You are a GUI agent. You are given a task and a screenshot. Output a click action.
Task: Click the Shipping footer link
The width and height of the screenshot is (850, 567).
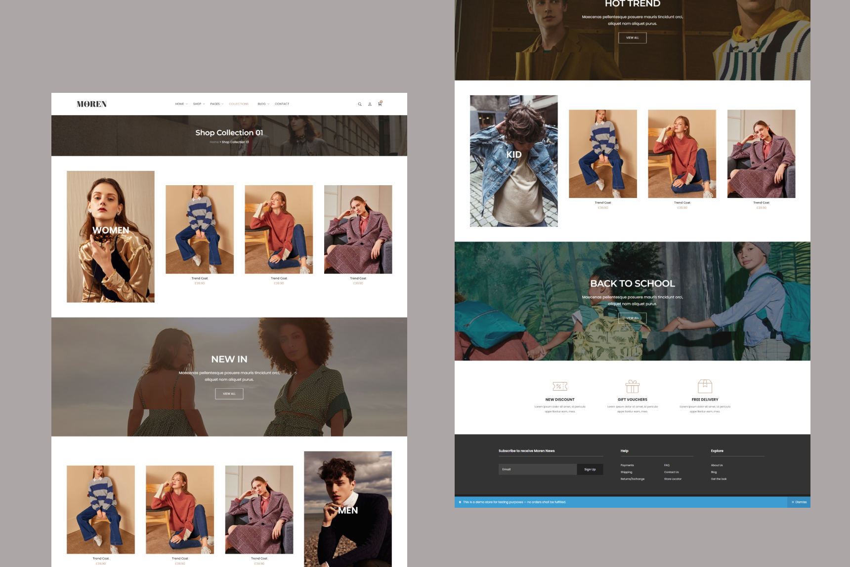627,472
